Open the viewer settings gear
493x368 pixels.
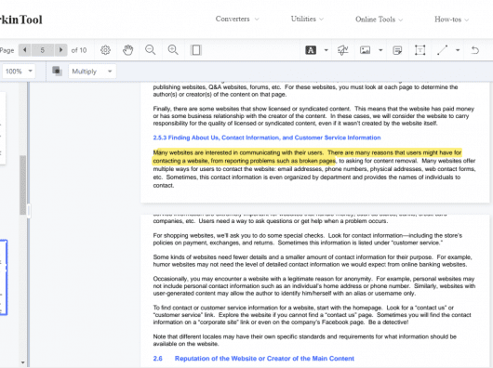pyautogui.click(x=105, y=50)
